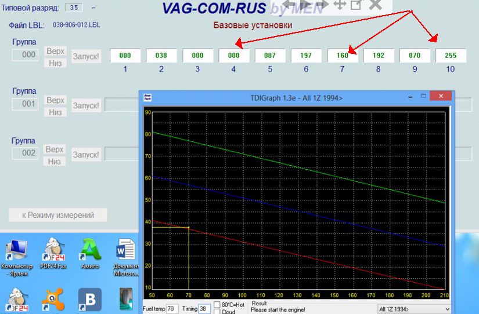
Task: Maximize the TDIGraph window
Action: coord(423,96)
